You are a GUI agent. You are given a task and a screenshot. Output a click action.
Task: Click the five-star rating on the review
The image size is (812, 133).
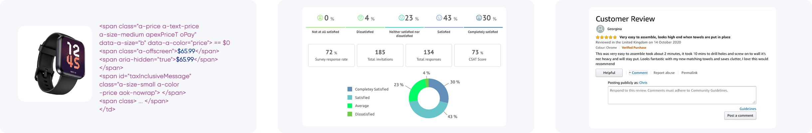click(x=606, y=37)
